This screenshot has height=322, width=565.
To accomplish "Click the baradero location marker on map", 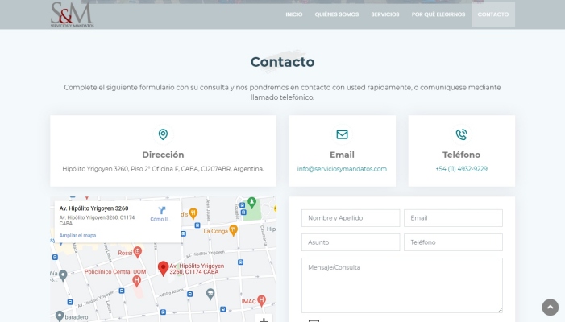I will 60,316.
